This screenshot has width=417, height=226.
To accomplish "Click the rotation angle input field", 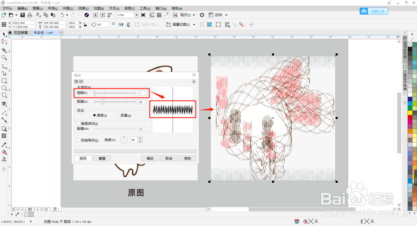I will (103, 25).
